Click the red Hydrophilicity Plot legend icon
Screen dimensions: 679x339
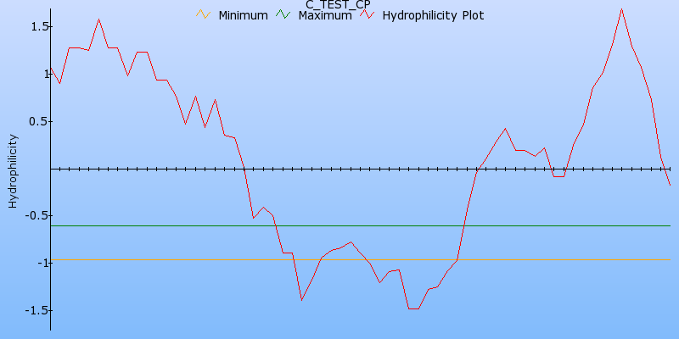(367, 15)
